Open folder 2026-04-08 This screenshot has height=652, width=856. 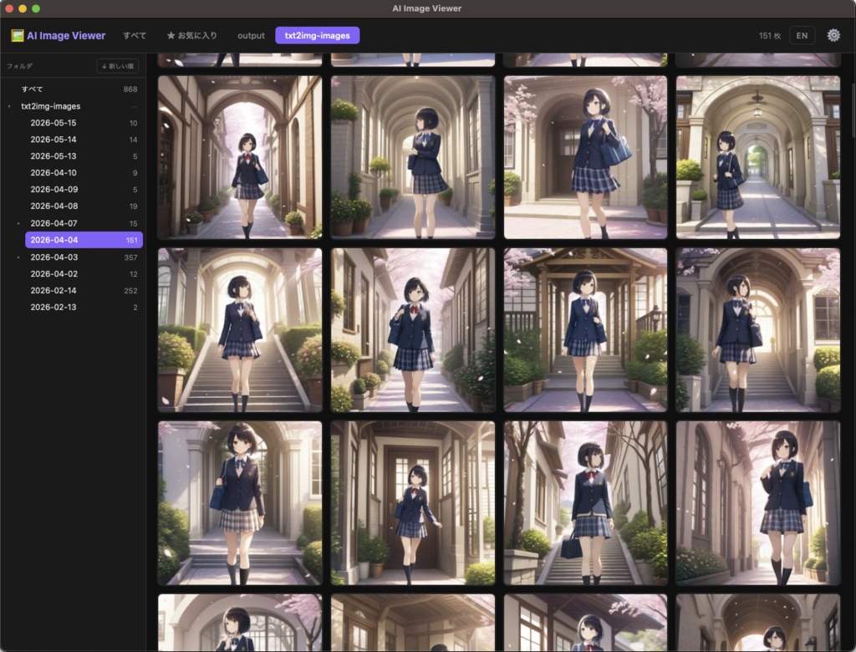click(84, 206)
